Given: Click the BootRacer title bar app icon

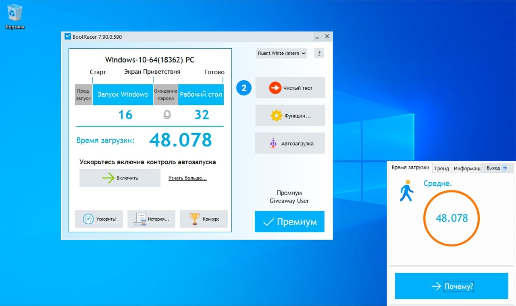Looking at the screenshot, I should [x=68, y=37].
